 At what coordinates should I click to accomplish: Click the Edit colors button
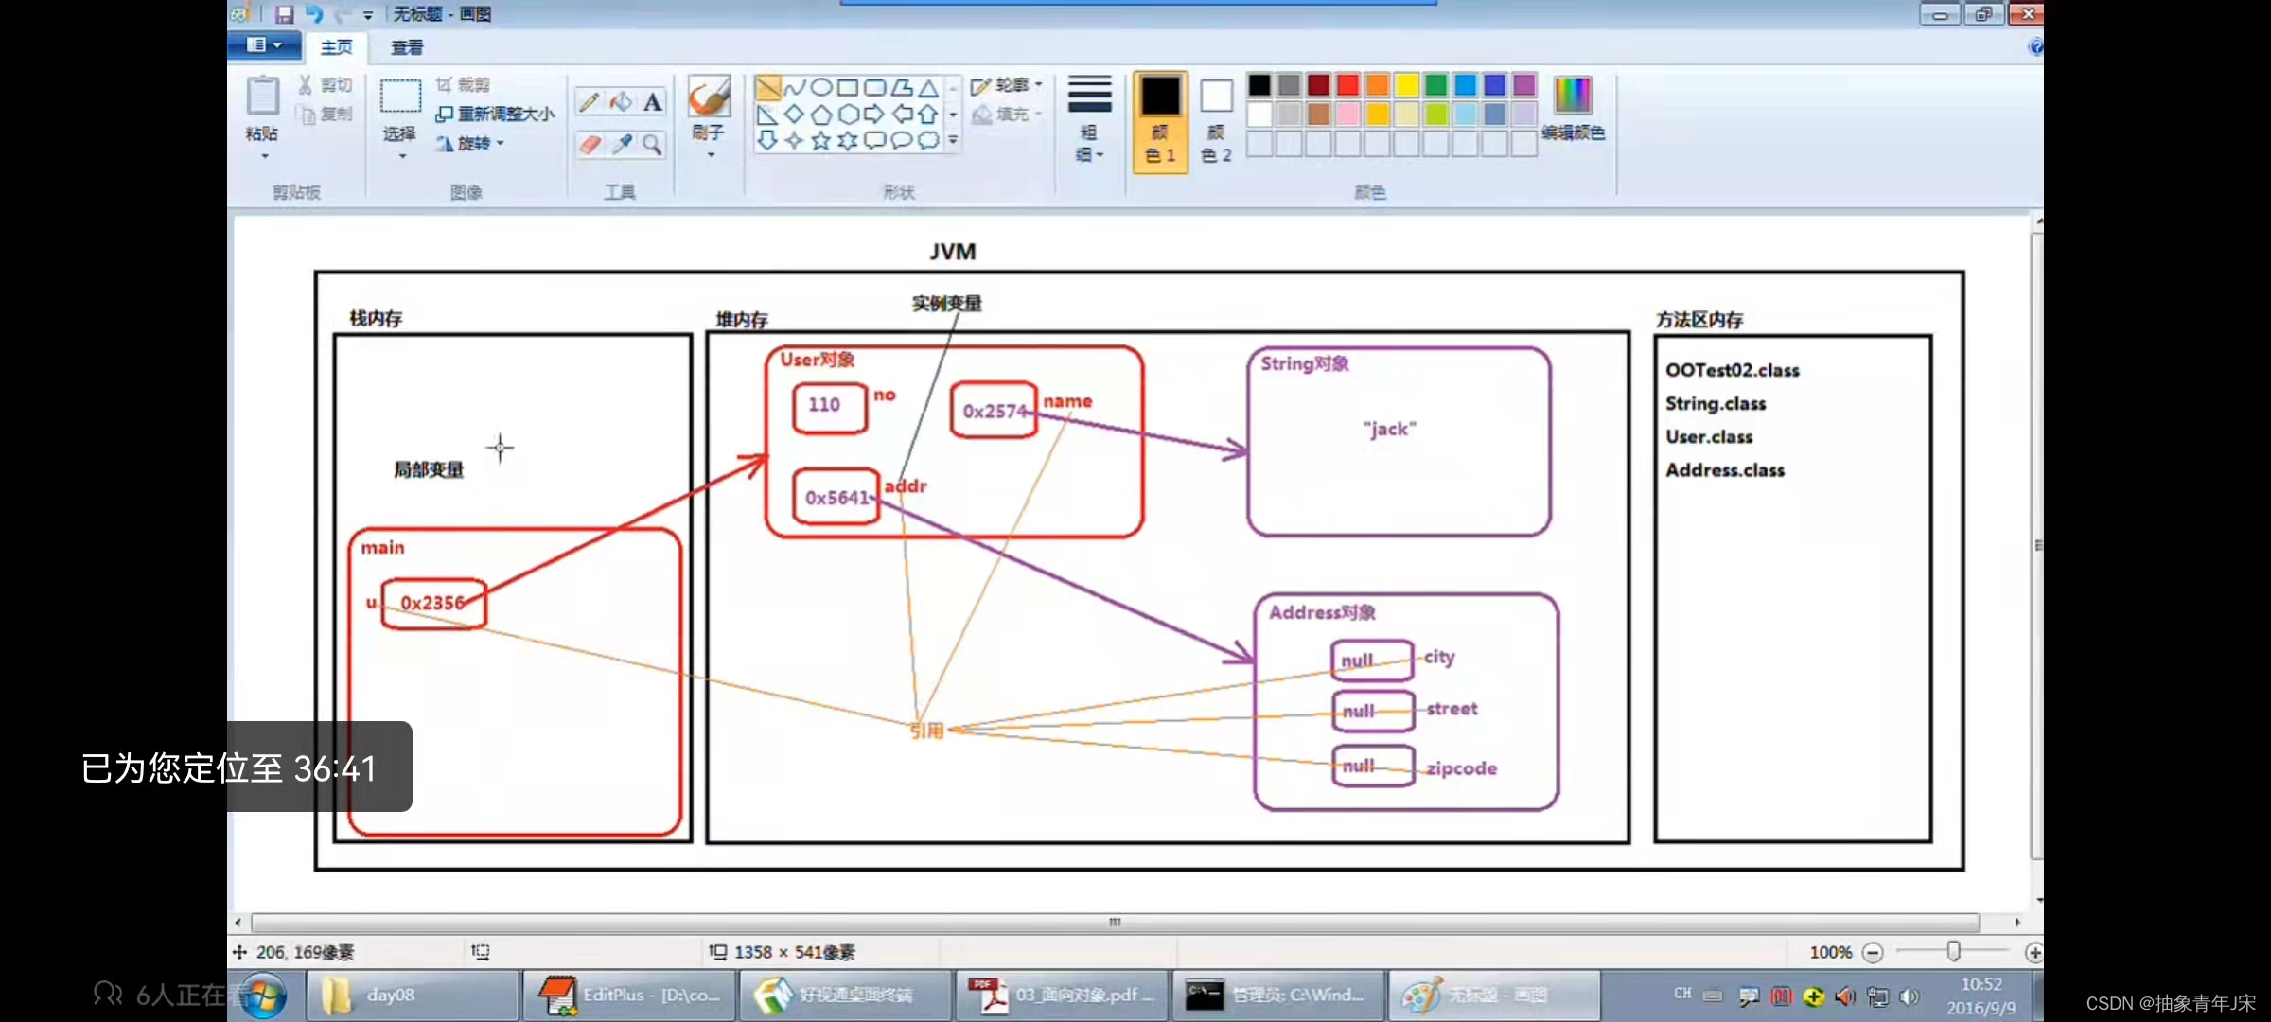coord(1573,109)
